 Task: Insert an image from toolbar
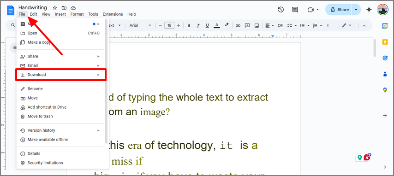tap(257, 25)
